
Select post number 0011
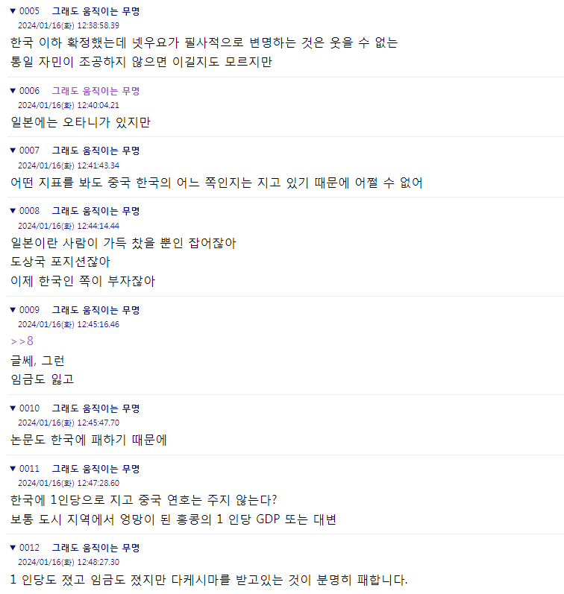pos(30,469)
